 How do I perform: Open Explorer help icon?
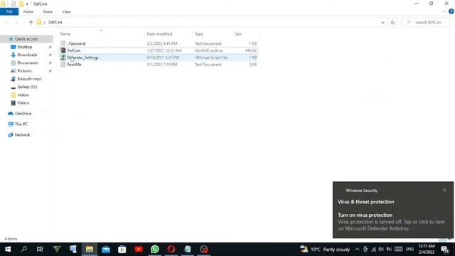pos(451,11)
